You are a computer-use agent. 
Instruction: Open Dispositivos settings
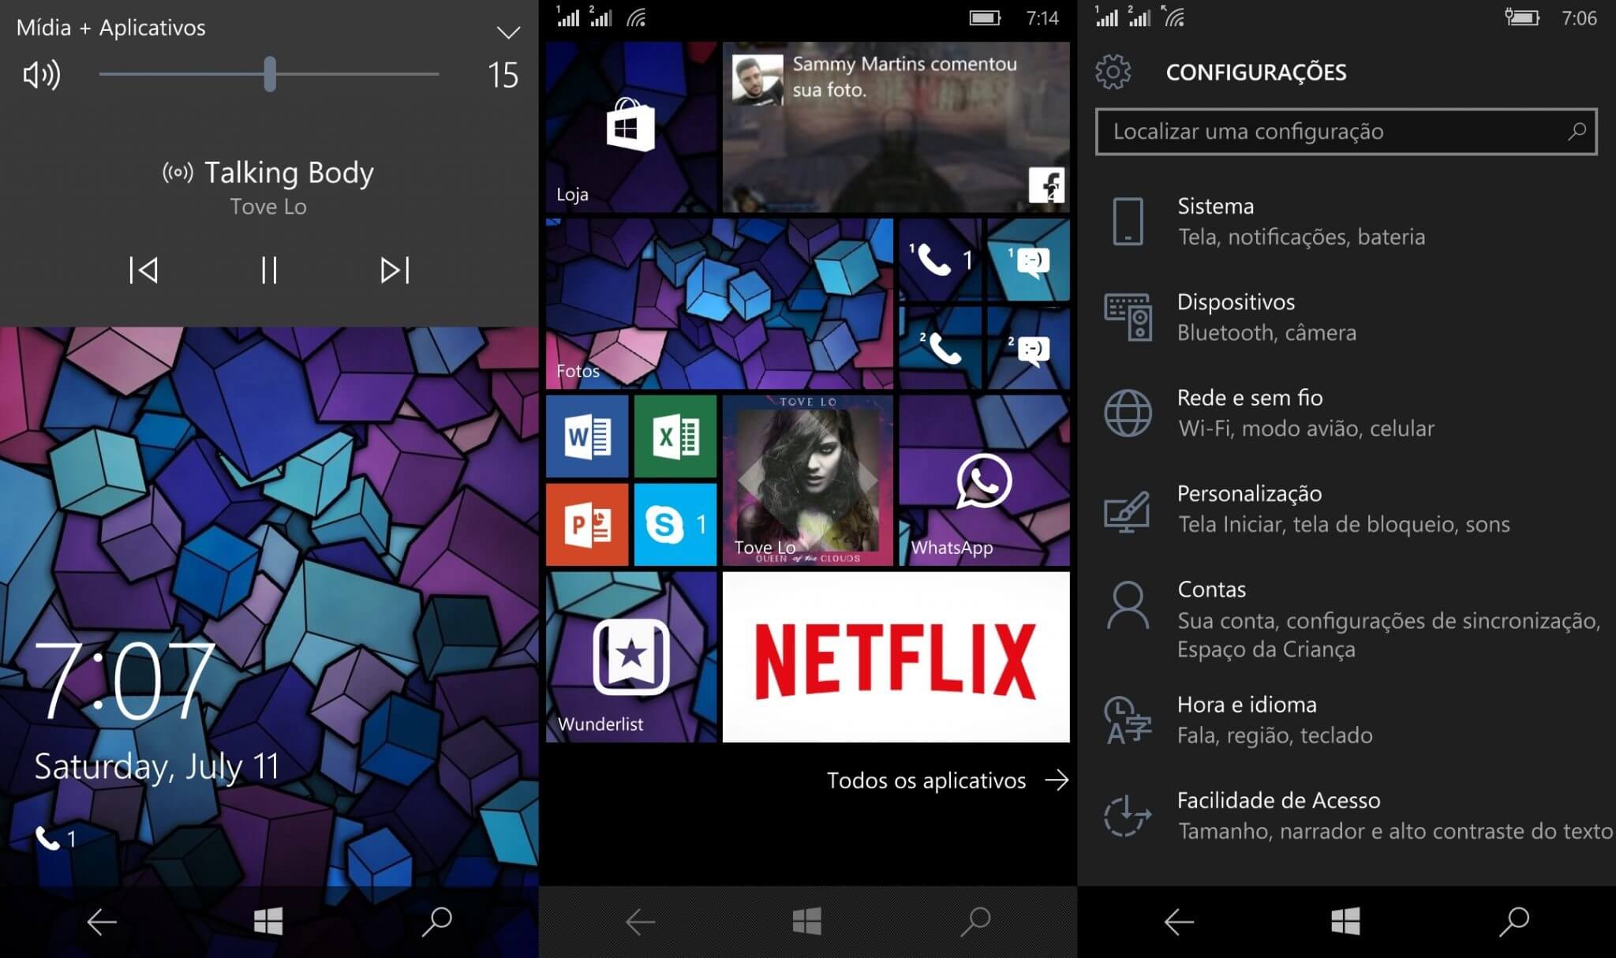pyautogui.click(x=1346, y=317)
